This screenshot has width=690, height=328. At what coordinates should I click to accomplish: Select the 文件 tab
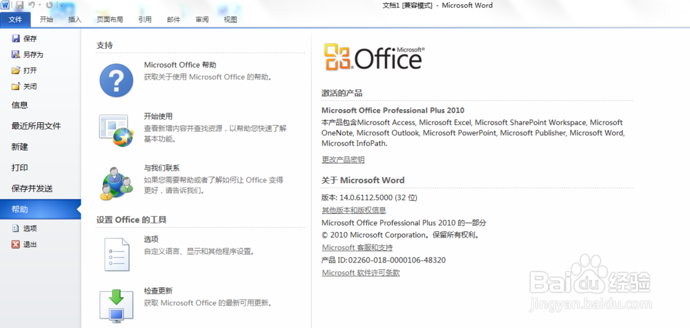(15, 19)
